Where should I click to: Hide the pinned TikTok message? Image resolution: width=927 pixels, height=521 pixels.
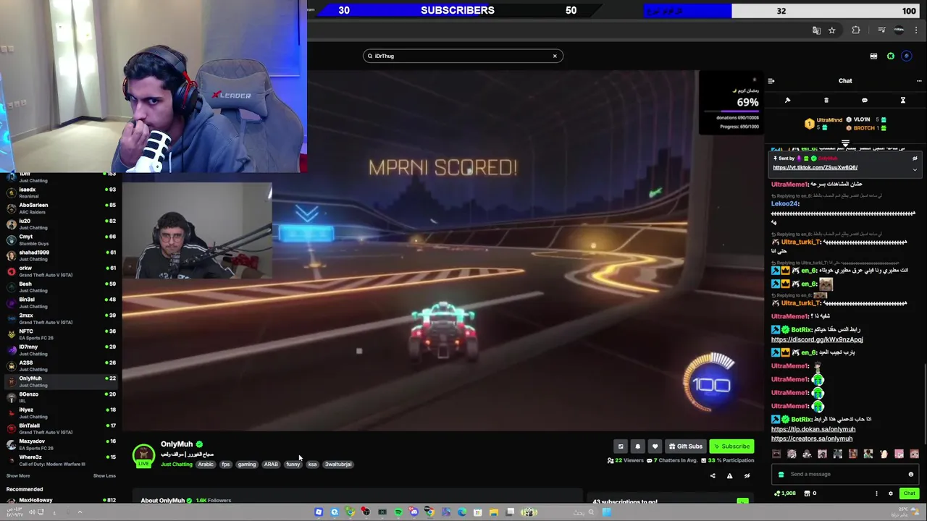915,158
